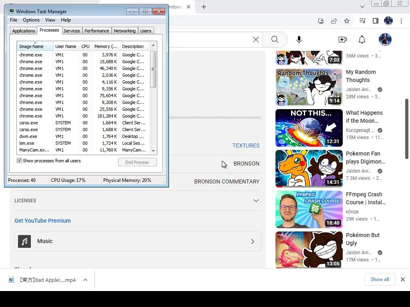Open What Happens if the Moon thumbnail
Screen dimensions: 410x307
[x=309, y=128]
